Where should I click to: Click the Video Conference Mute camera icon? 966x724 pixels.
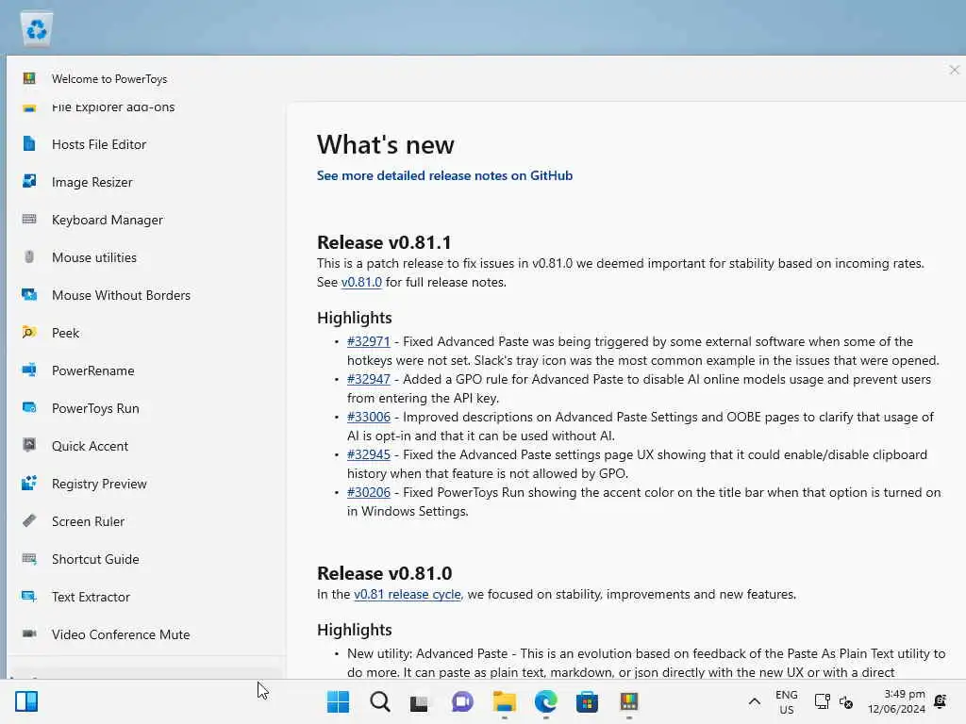tap(29, 633)
